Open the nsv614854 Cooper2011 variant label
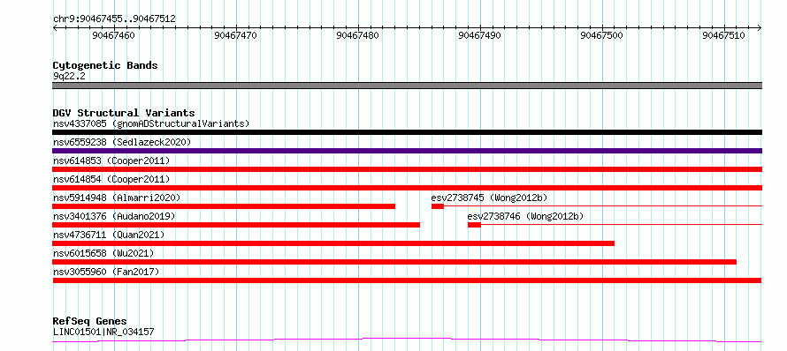Image resolution: width=787 pixels, height=351 pixels. 111,179
